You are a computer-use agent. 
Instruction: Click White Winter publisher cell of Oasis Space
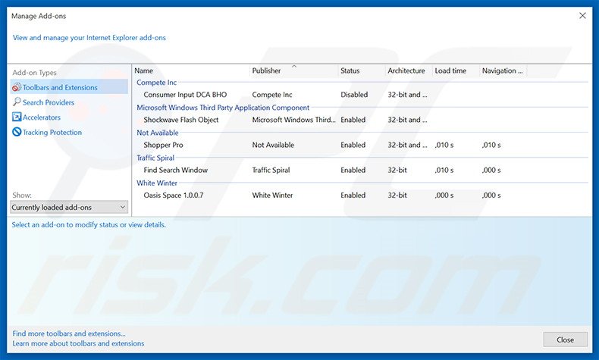pos(272,196)
